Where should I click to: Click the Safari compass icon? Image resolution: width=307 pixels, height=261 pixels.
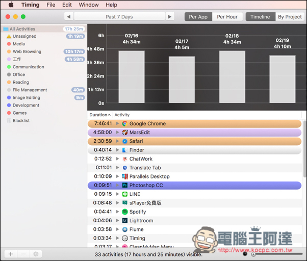(x=124, y=141)
